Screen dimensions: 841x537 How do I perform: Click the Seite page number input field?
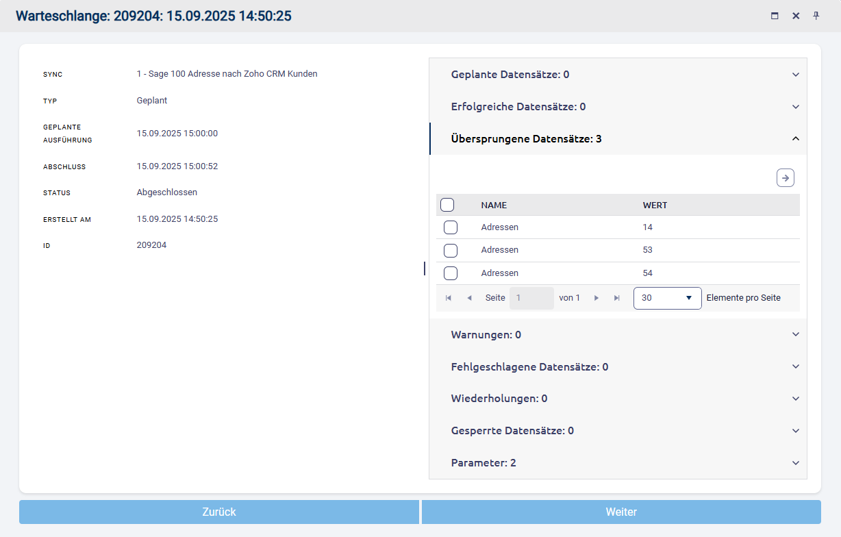click(531, 298)
